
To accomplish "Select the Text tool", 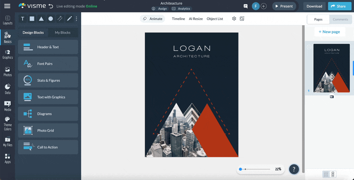I will 22,19.
